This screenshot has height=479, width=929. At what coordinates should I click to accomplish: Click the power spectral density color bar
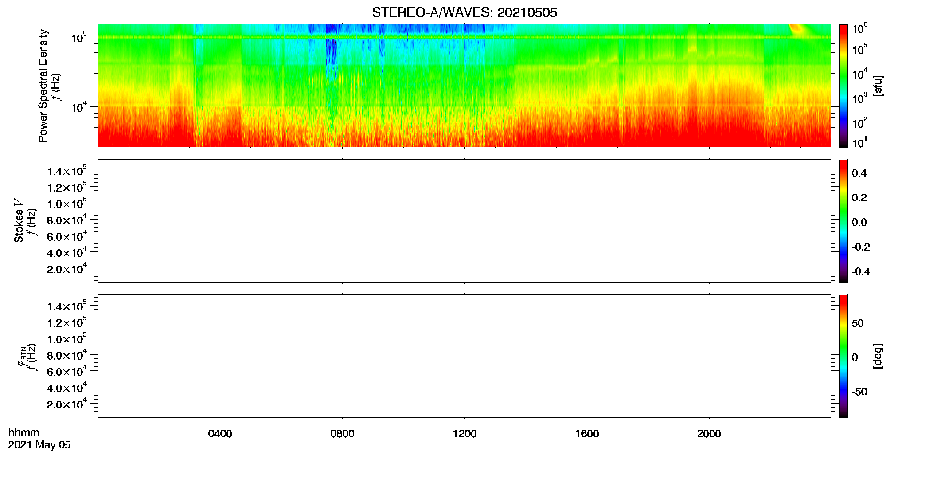pyautogui.click(x=843, y=86)
